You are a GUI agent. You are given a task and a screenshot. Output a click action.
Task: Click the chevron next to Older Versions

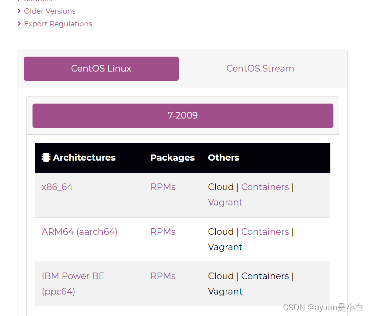[x=19, y=11]
